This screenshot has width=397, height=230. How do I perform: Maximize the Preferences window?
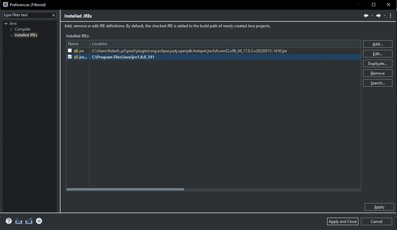[x=374, y=5]
